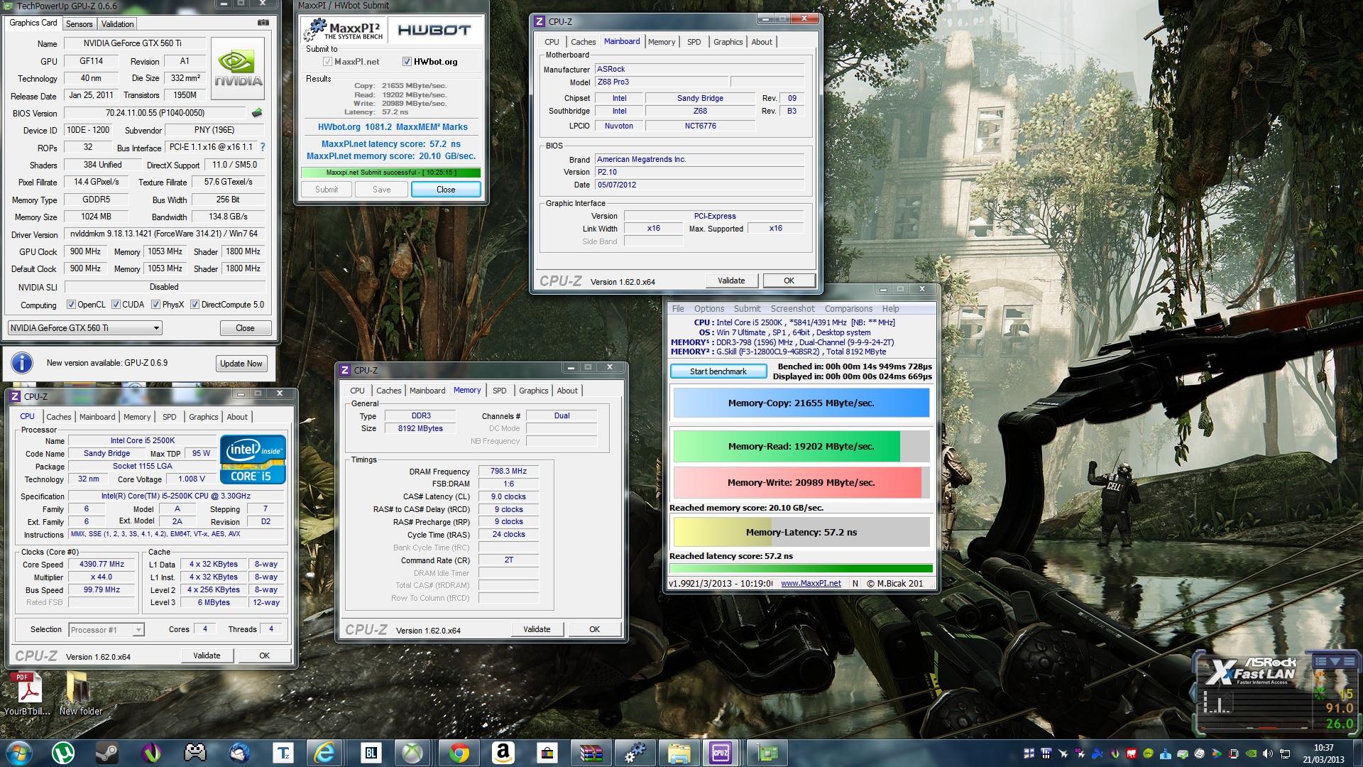Click the Memory-Read result bar
Viewport: 1363px width, 767px height.
click(x=801, y=446)
